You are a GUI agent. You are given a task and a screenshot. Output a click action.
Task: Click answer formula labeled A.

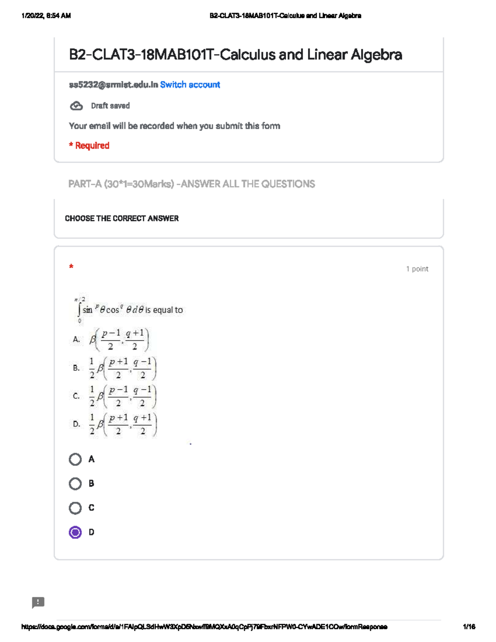(x=119, y=340)
